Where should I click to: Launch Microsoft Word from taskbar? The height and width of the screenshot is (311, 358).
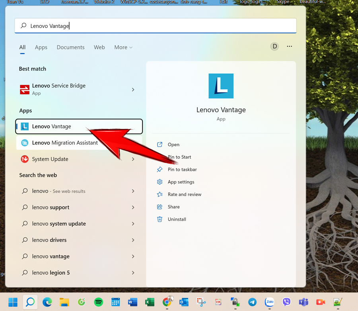(132, 302)
